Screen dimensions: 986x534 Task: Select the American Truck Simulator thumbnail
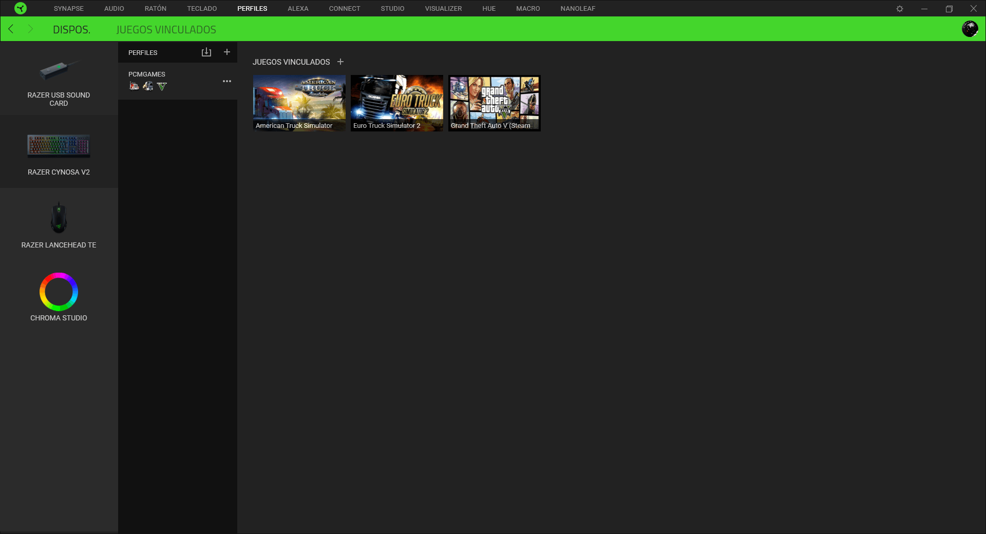pos(299,103)
